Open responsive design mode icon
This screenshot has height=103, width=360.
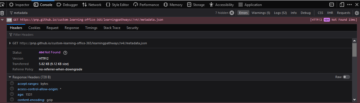tap(342, 5)
